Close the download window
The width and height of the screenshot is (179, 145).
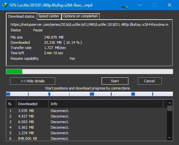(170, 5)
